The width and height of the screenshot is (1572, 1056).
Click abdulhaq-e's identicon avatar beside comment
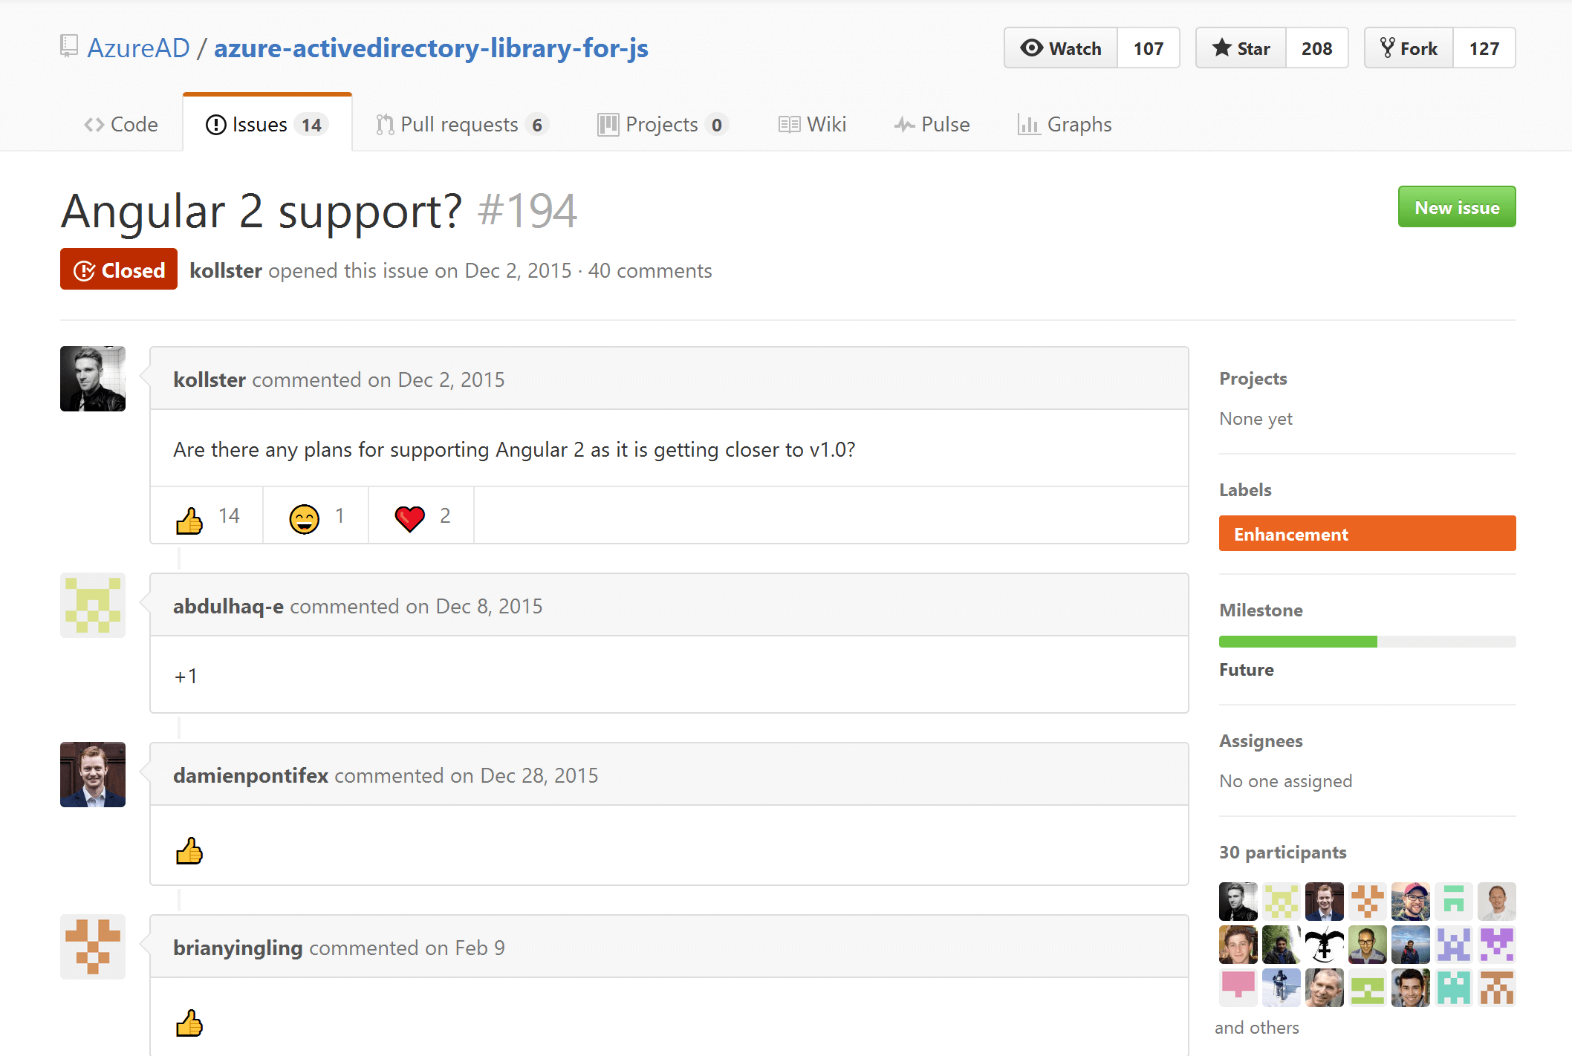(x=93, y=605)
